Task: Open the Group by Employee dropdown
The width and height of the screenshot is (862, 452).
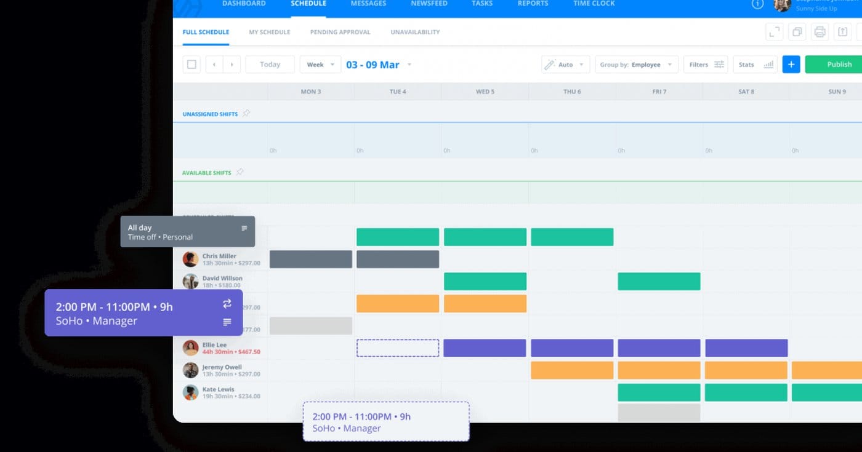Action: tap(637, 65)
